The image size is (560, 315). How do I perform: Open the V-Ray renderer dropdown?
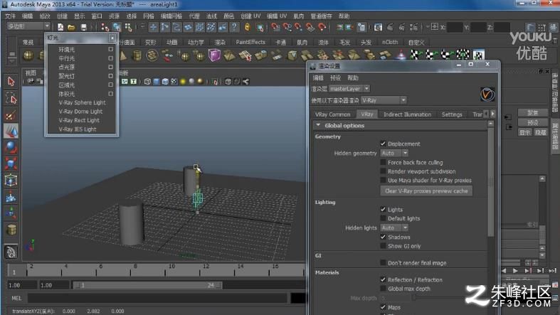coord(384,100)
